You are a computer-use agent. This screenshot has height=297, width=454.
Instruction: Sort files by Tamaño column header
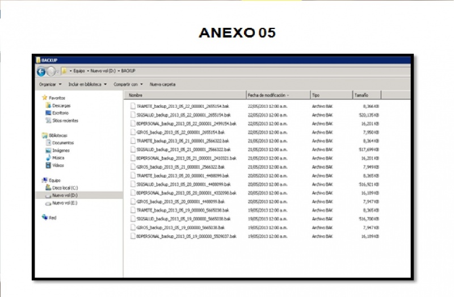coord(361,95)
